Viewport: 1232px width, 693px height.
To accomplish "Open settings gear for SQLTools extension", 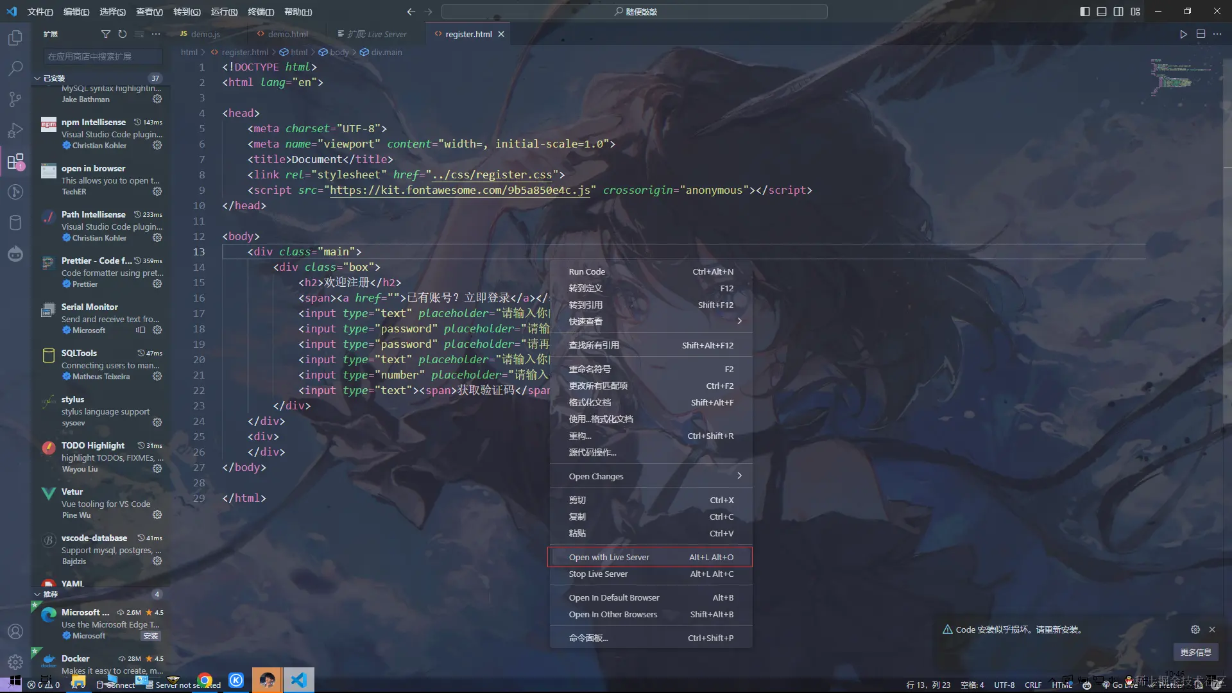I will point(157,377).
